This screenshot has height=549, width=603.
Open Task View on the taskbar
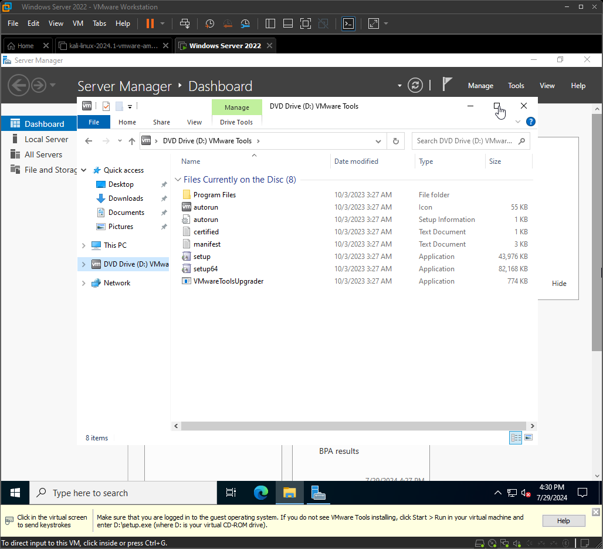231,493
